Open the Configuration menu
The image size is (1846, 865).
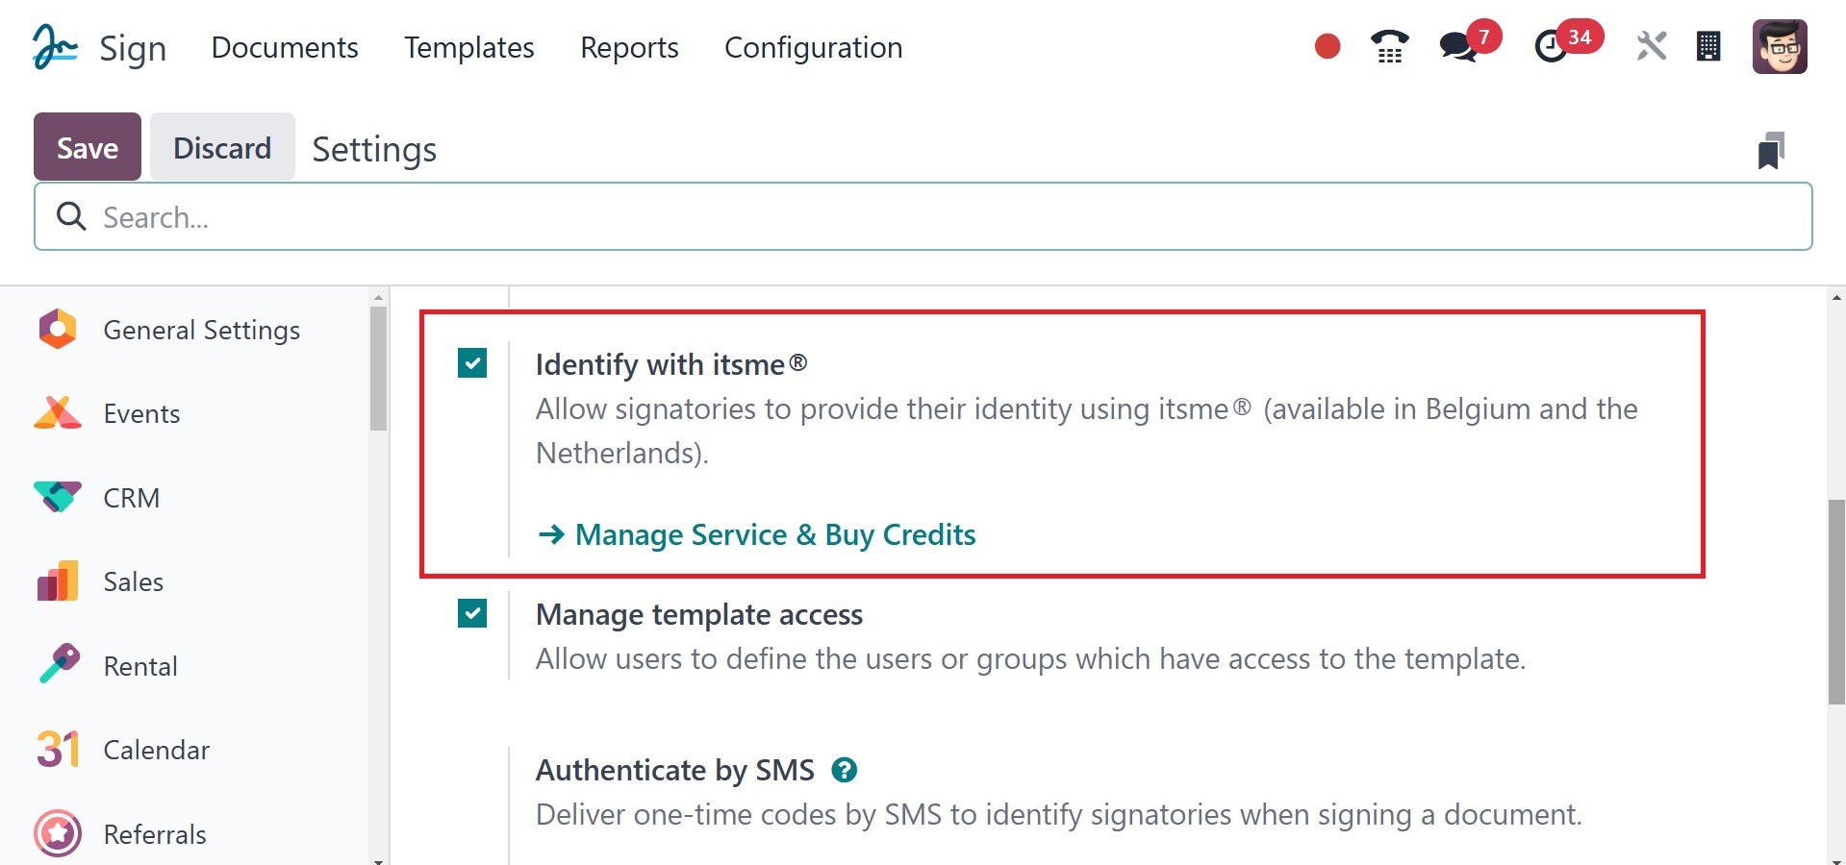pyautogui.click(x=813, y=47)
